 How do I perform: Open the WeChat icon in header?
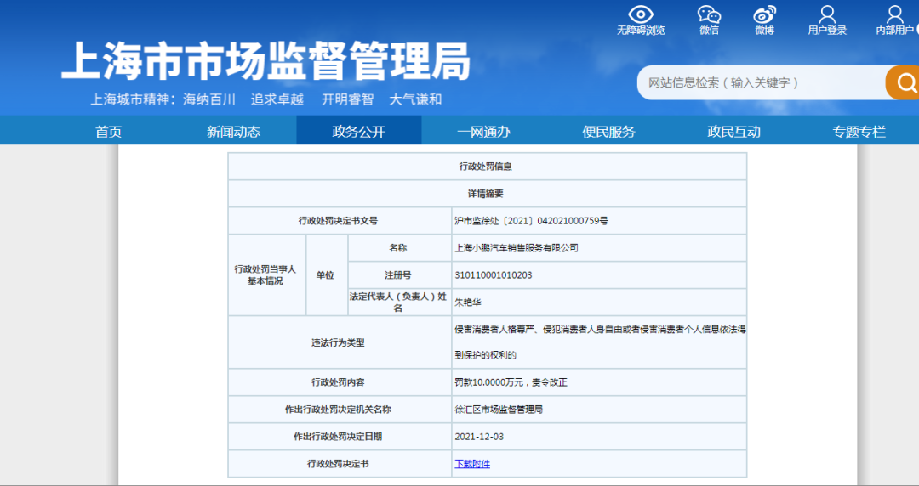(709, 15)
